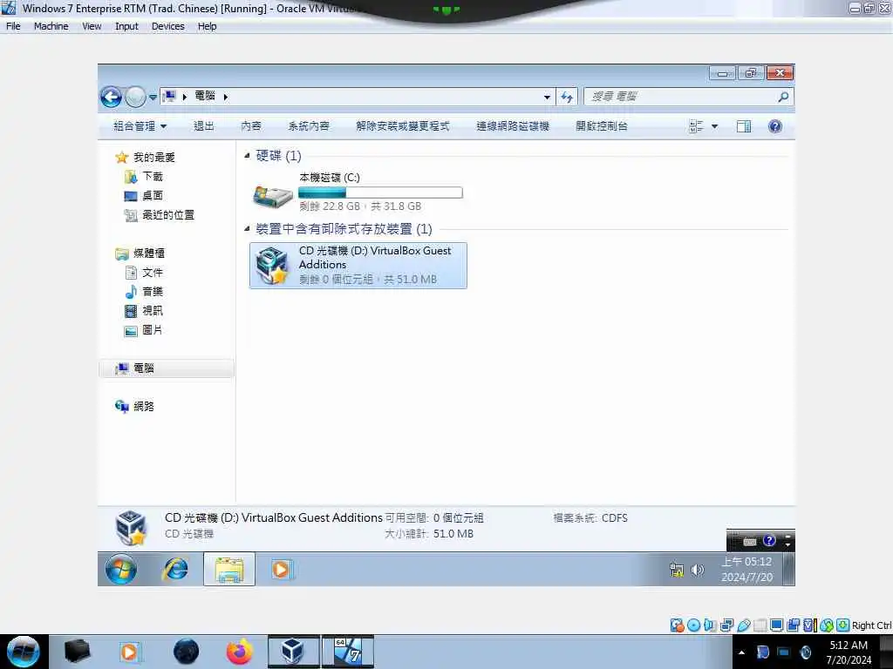Image resolution: width=893 pixels, height=669 pixels.
Task: Open the 組合管理 dropdown menu
Action: point(140,126)
